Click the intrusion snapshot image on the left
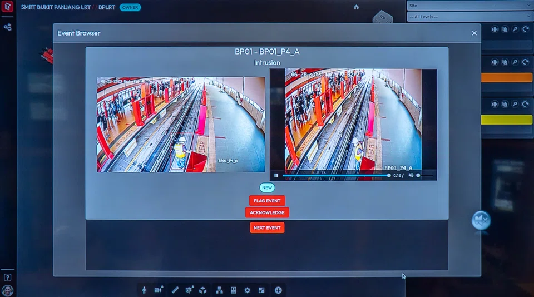 pyautogui.click(x=181, y=125)
